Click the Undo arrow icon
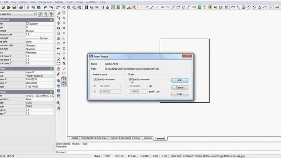 [x=46, y=7]
